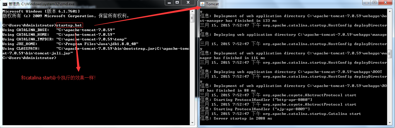Click the "Using CATALINA_BASE:" output line
Image resolution: width=395 pixels, height=128 pixels.
pyautogui.click(x=58, y=30)
